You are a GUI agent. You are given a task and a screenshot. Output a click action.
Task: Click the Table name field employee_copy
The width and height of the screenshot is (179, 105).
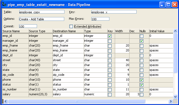(x=42, y=12)
